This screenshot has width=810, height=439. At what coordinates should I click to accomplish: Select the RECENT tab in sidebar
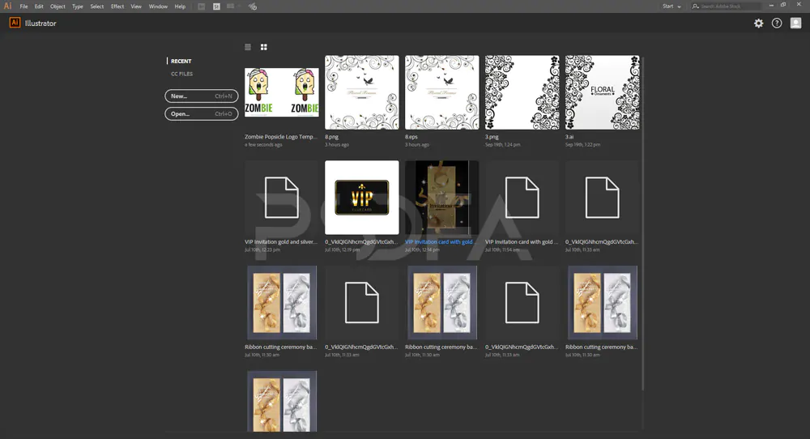point(181,61)
